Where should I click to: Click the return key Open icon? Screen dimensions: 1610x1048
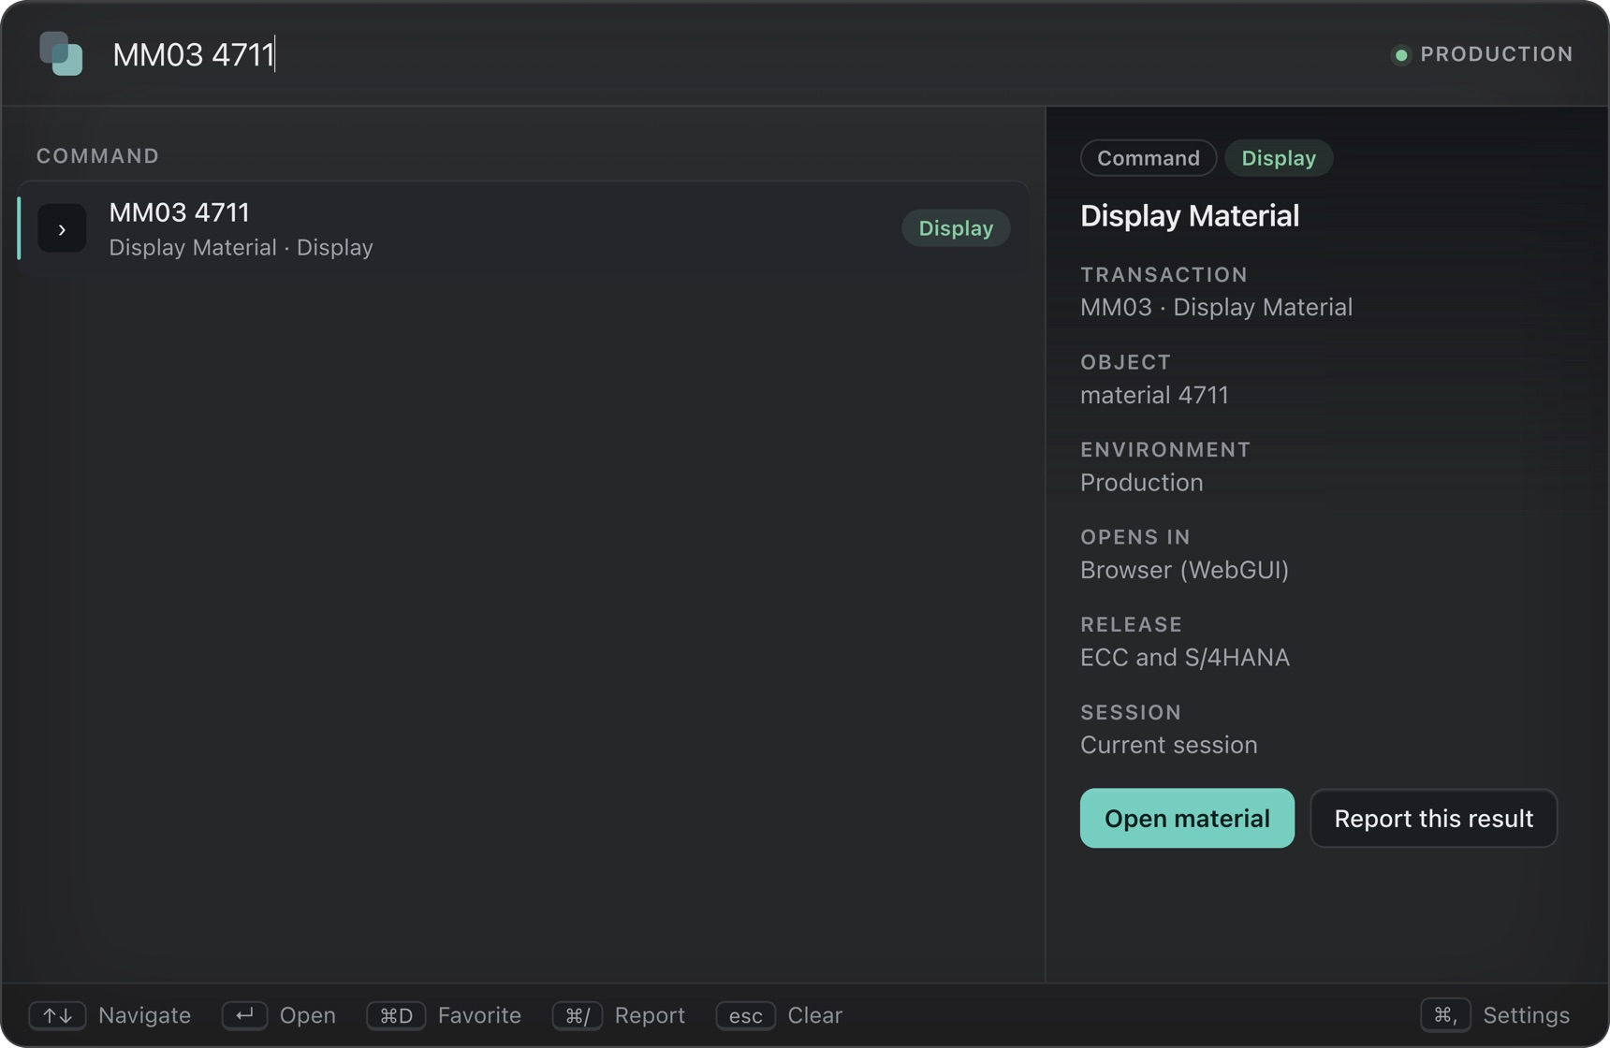[x=244, y=1015]
